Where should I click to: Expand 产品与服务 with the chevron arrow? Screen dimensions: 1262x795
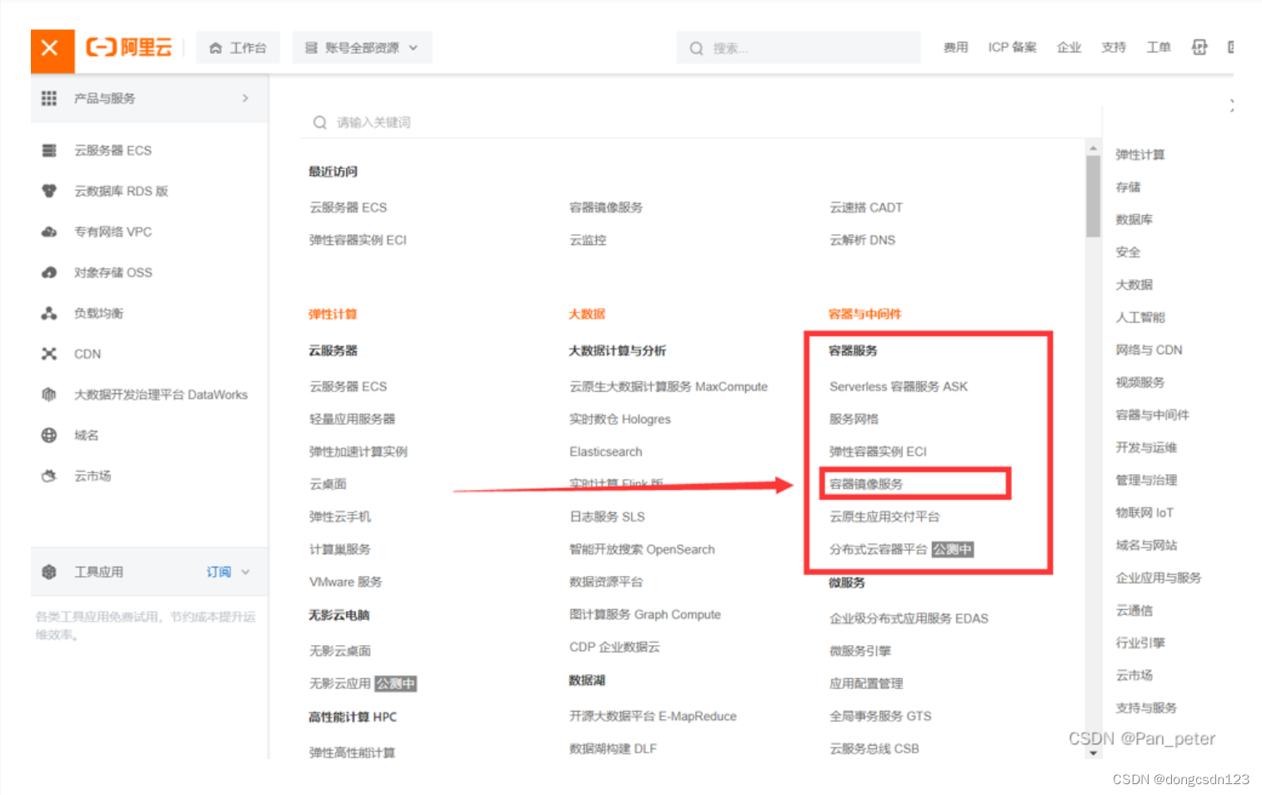pyautogui.click(x=245, y=98)
